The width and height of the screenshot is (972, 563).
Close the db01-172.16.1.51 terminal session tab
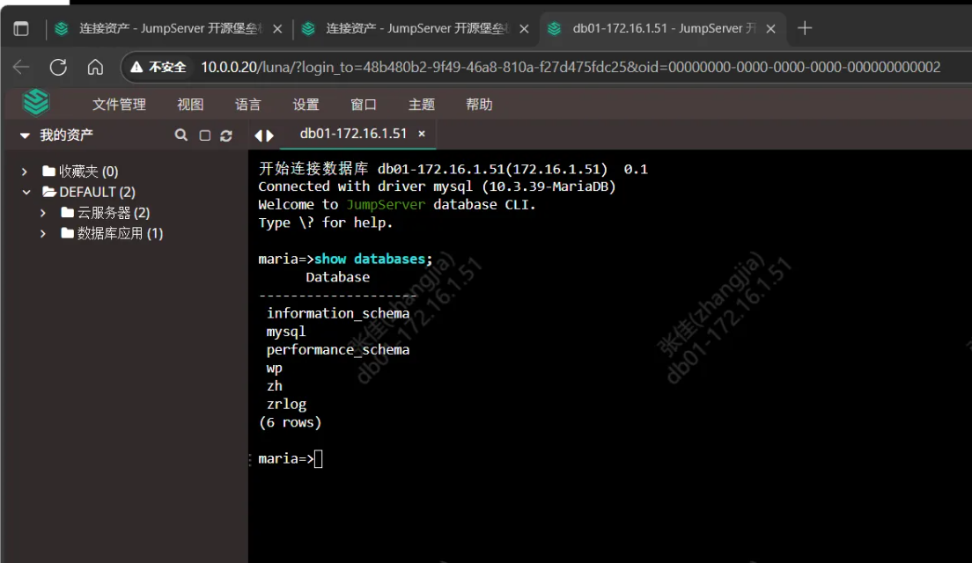point(422,134)
